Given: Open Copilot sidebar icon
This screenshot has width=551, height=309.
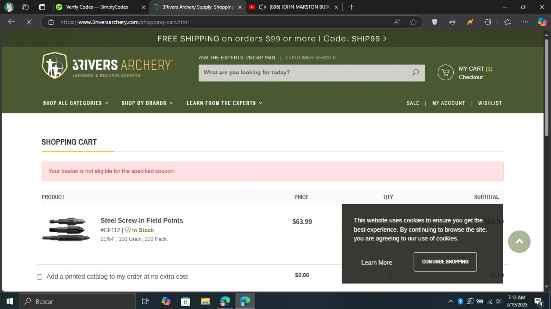Looking at the screenshot, I should 542,22.
